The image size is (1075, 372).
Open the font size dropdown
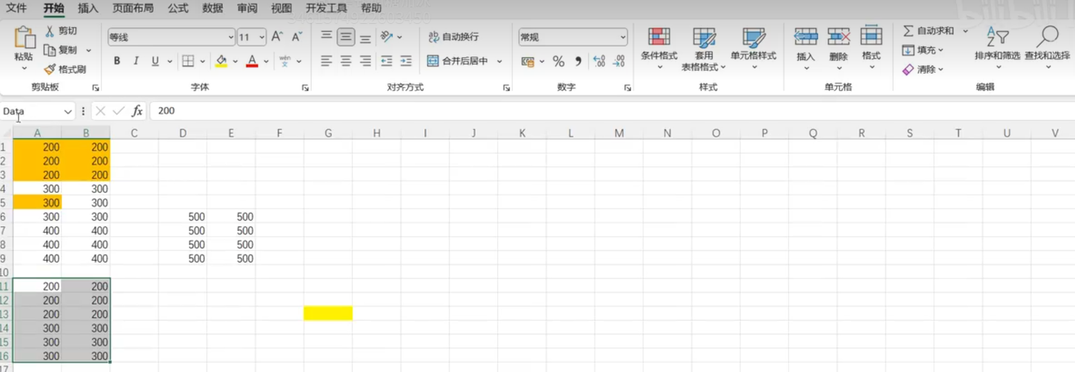pos(262,37)
